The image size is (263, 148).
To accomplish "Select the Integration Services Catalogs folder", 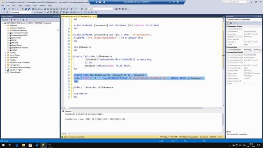I will pyautogui.click(x=20, y=67).
